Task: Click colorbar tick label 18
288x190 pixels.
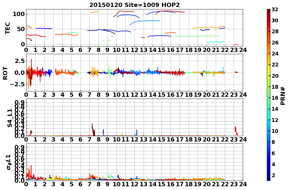Action: click(x=275, y=87)
